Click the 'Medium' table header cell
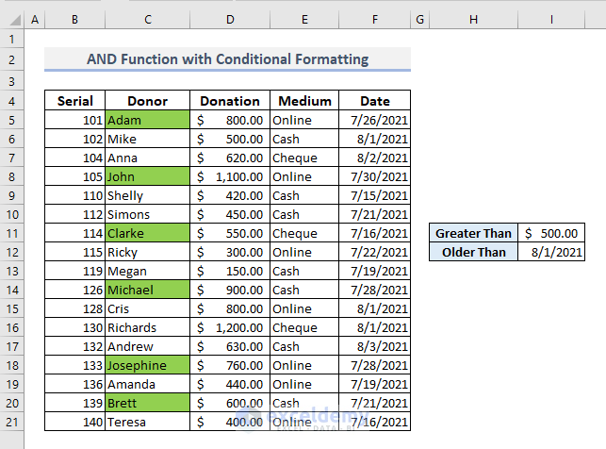Image resolution: width=606 pixels, height=449 pixels. pos(304,101)
